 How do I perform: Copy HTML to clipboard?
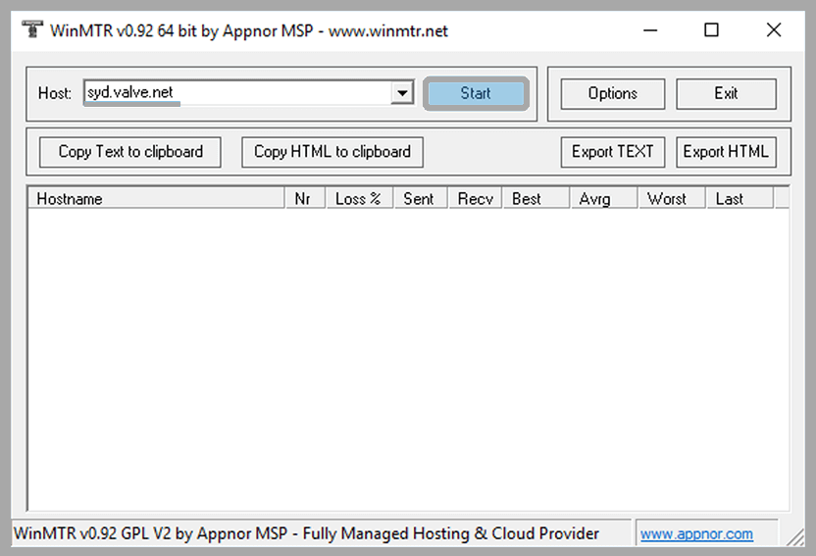pyautogui.click(x=331, y=152)
